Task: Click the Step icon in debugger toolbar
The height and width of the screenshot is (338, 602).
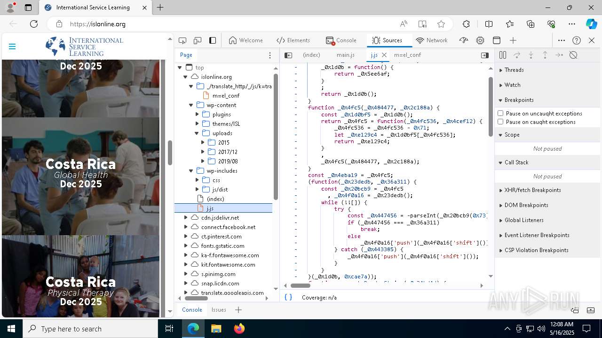Action: [559, 55]
